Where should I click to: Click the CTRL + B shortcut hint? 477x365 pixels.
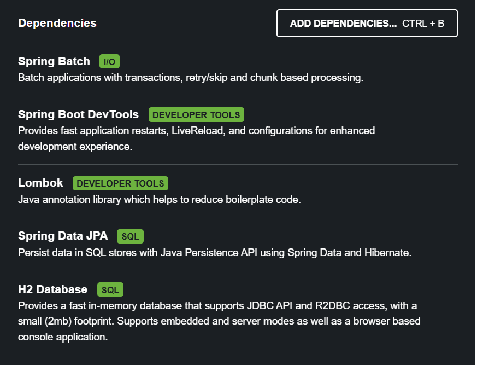[423, 24]
